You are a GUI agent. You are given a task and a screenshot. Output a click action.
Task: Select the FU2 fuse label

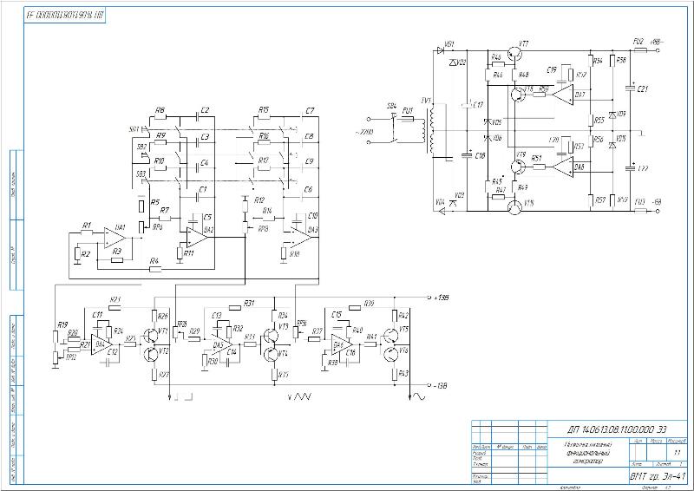click(x=638, y=41)
